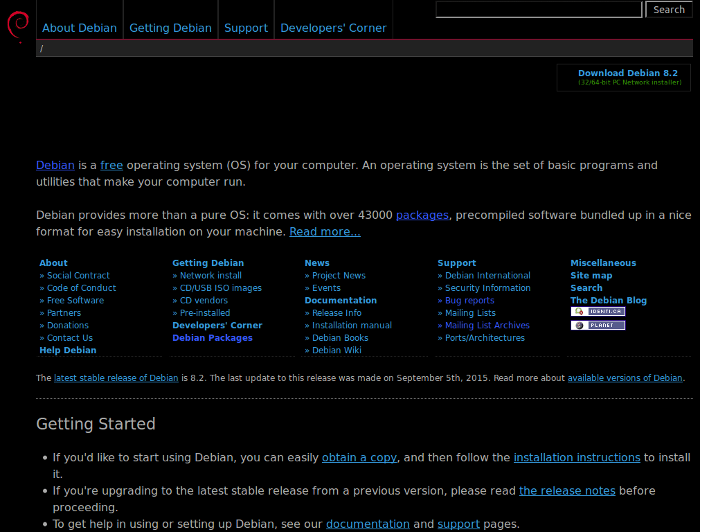709x532 pixels.
Task: Open the Debian Wiki link
Action: 336,350
